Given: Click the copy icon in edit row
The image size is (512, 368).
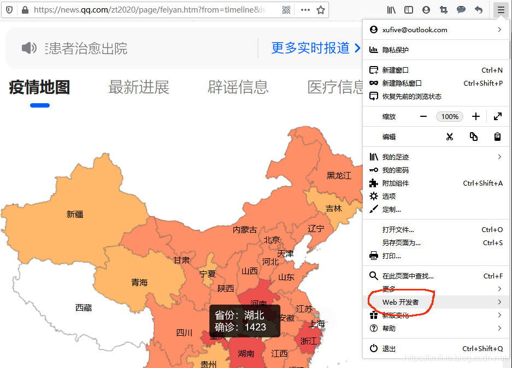Looking at the screenshot, I should click(473, 136).
